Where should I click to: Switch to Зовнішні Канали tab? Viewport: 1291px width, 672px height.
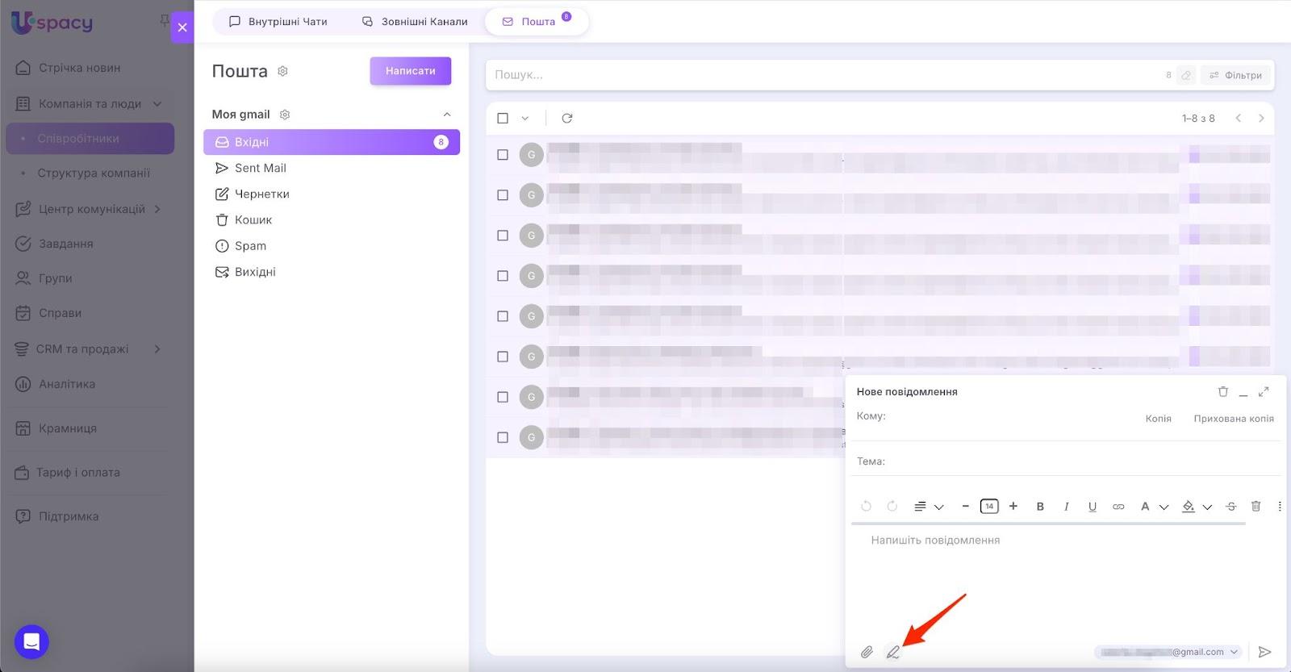415,22
